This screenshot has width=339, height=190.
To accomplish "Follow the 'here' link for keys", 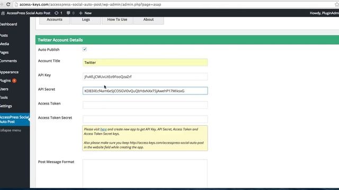I will pyautogui.click(x=103, y=129).
